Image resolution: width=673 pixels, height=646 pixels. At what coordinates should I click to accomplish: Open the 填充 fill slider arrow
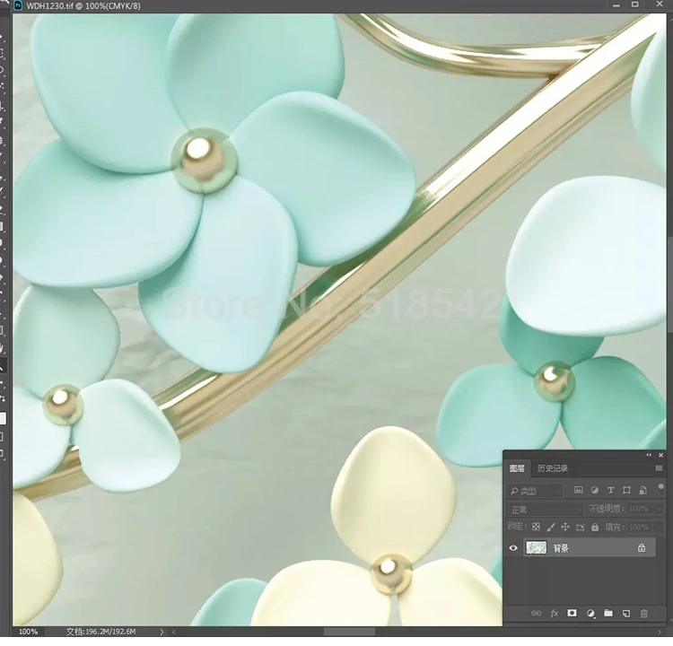[659, 527]
